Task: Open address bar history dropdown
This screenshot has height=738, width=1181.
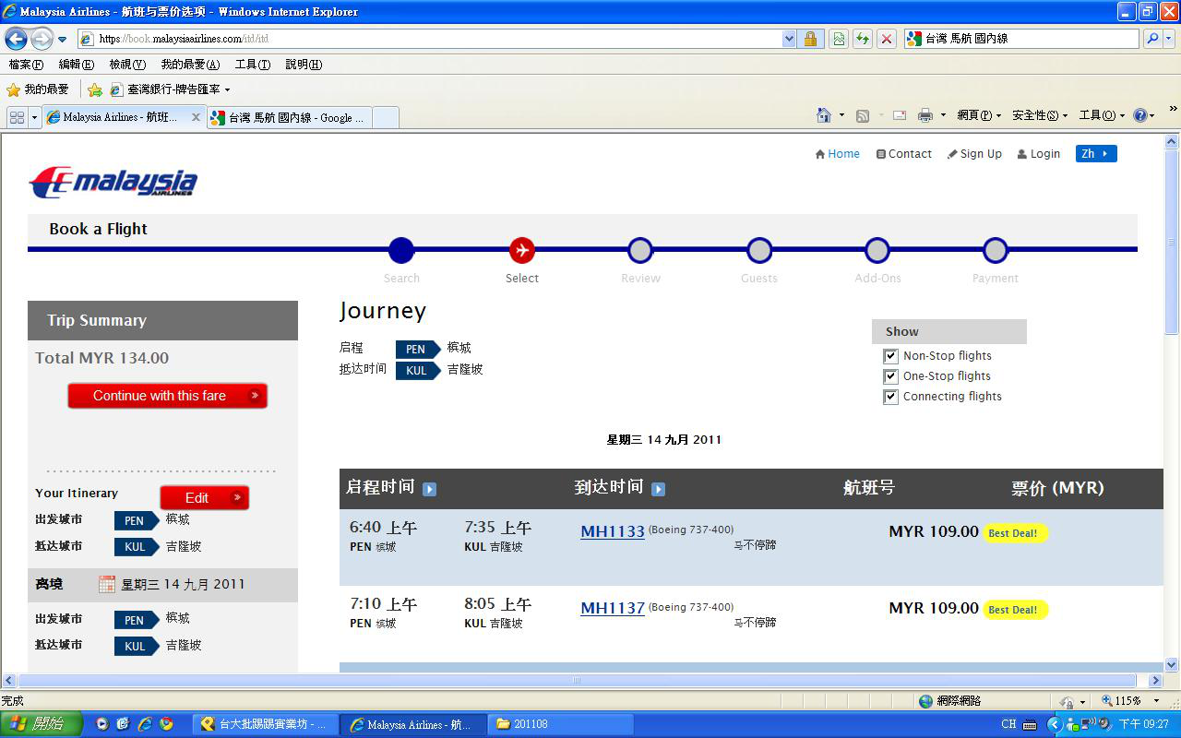Action: [x=789, y=39]
